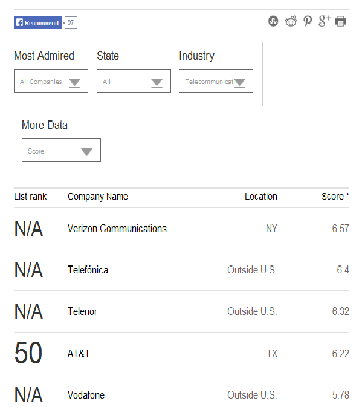Print page using printer icon
Screen dimensions: 362x407
click(340, 21)
